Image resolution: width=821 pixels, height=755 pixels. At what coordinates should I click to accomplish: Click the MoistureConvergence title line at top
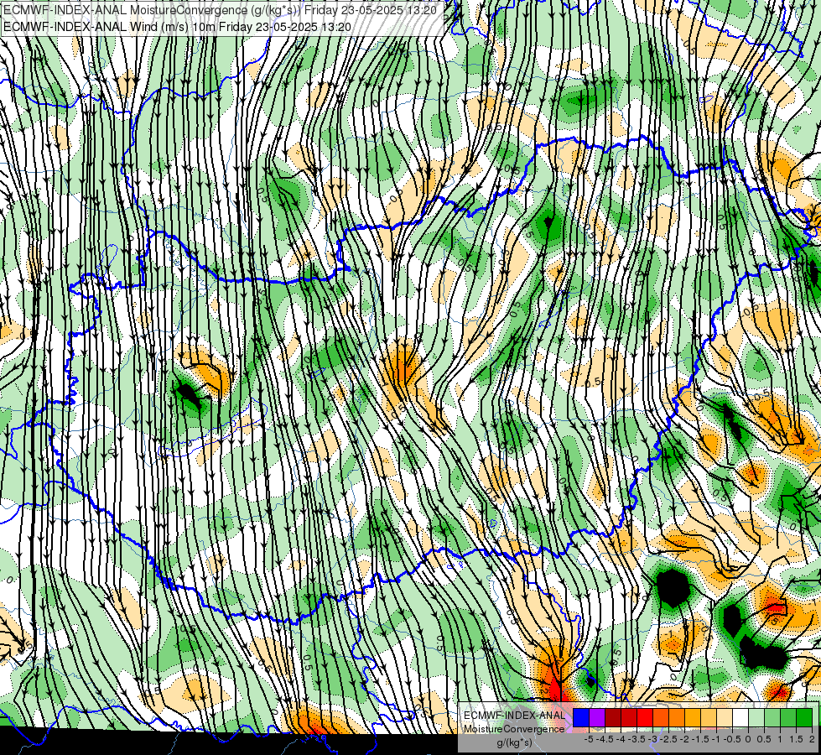(x=221, y=10)
